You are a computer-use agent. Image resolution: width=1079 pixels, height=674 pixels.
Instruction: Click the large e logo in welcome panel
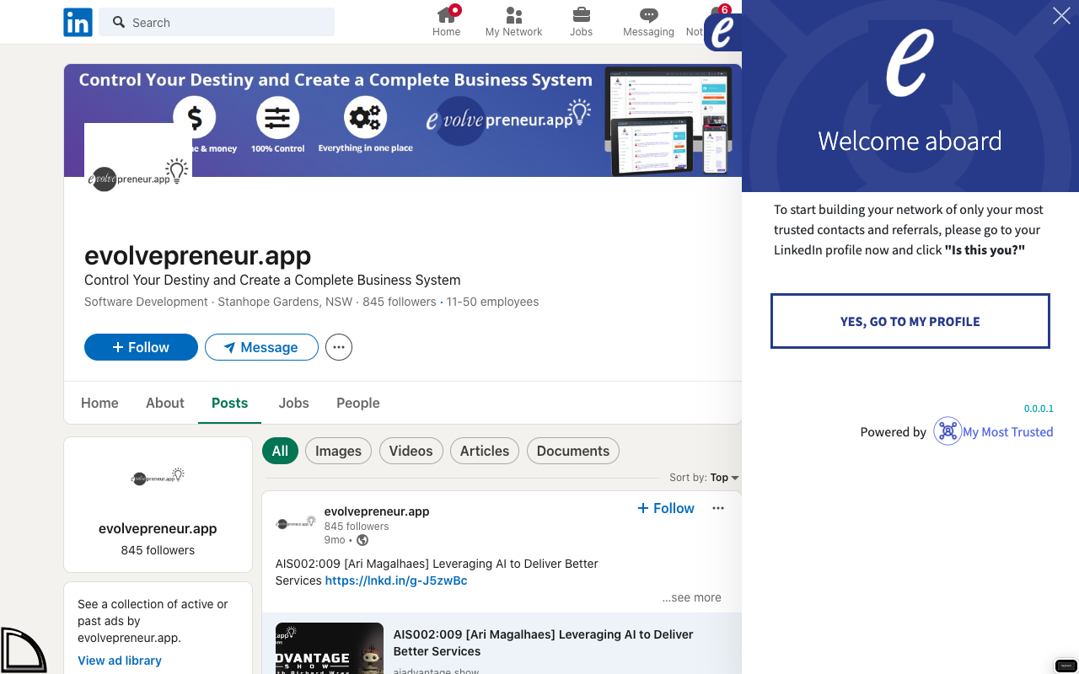tap(910, 63)
